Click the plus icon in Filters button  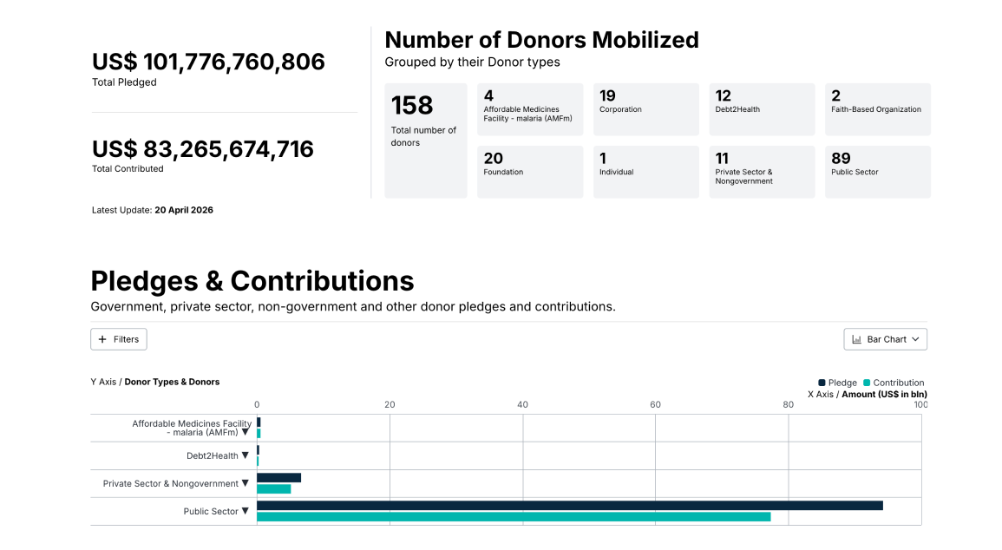pyautogui.click(x=102, y=339)
